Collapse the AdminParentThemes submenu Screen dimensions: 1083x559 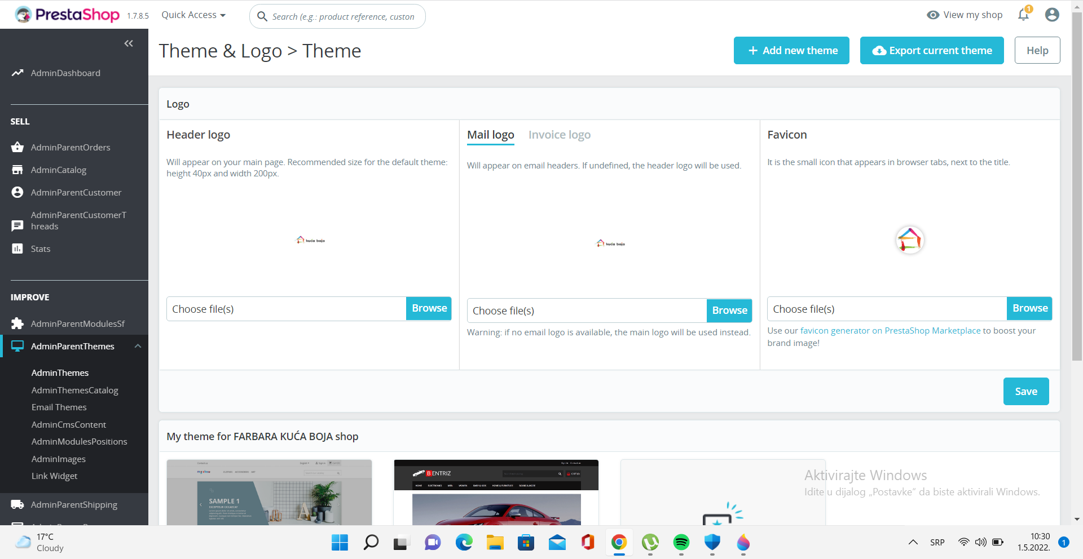click(138, 346)
